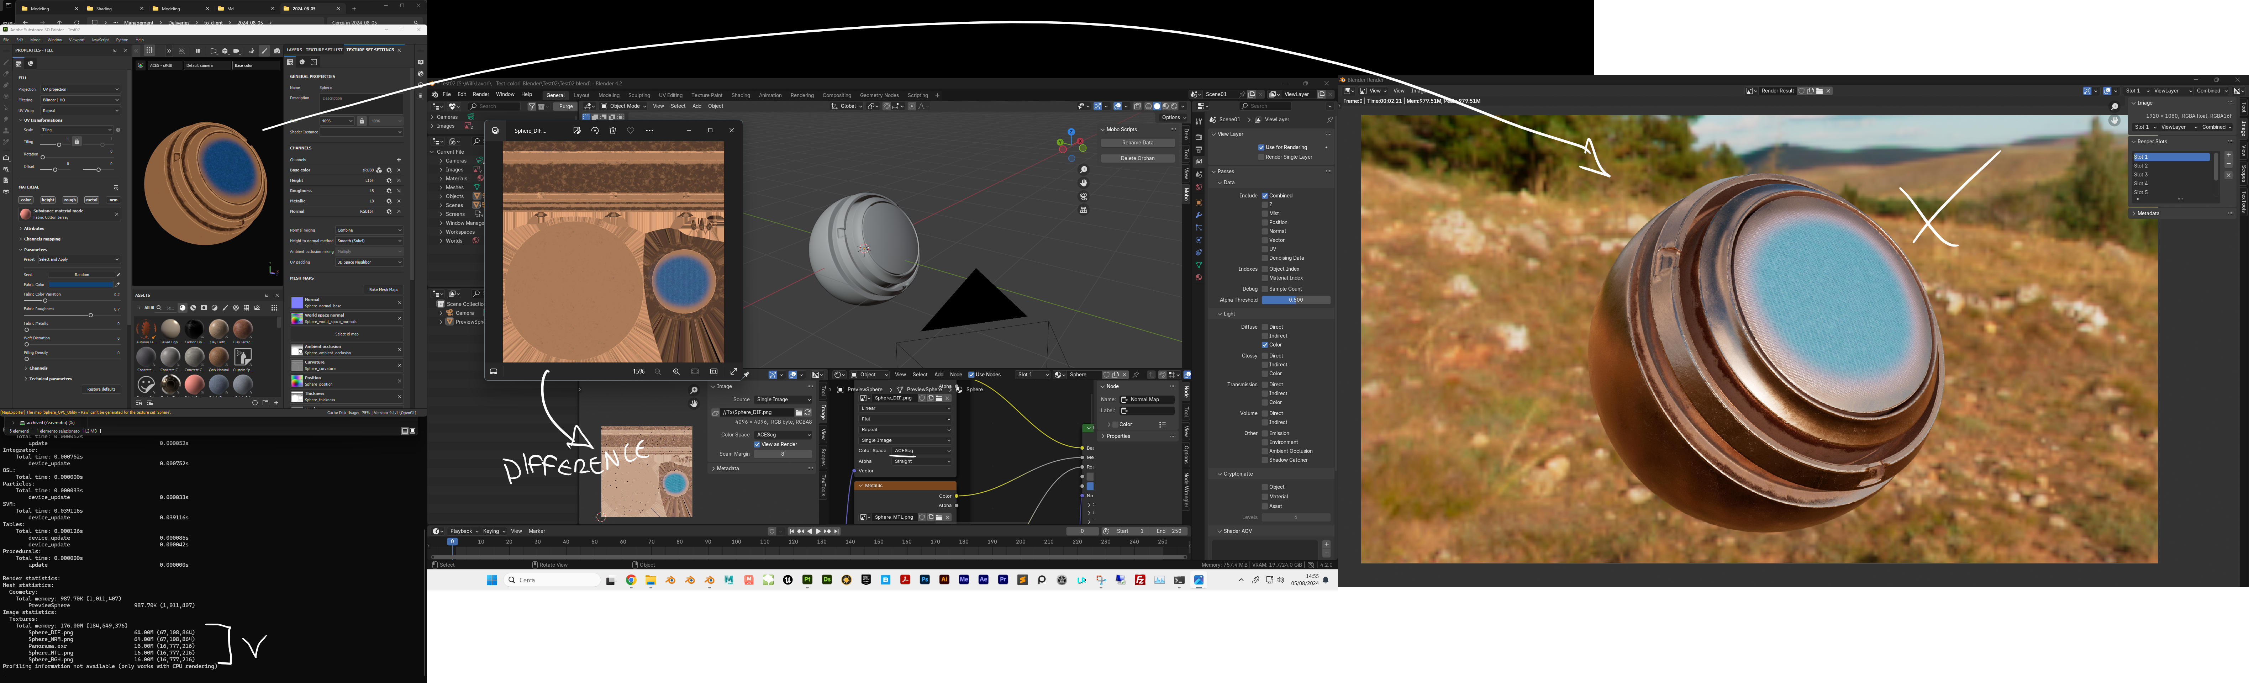Screen dimensions: 2249x683
Task: Click the Windows Start button
Action: point(491,580)
